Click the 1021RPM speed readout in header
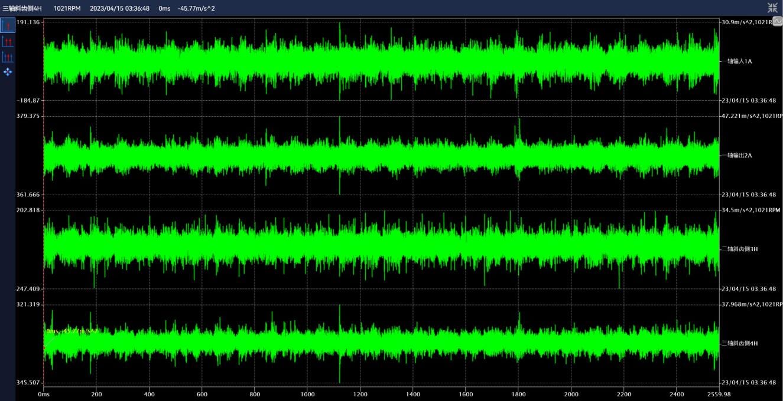Image resolution: width=783 pixels, height=401 pixels. pyautogui.click(x=67, y=8)
